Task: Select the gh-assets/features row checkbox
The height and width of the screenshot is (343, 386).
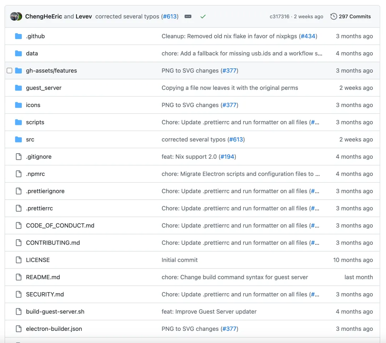Action: point(10,71)
